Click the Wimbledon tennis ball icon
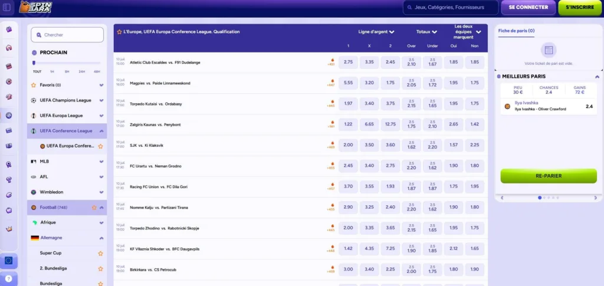The height and width of the screenshot is (286, 604). [x=34, y=192]
